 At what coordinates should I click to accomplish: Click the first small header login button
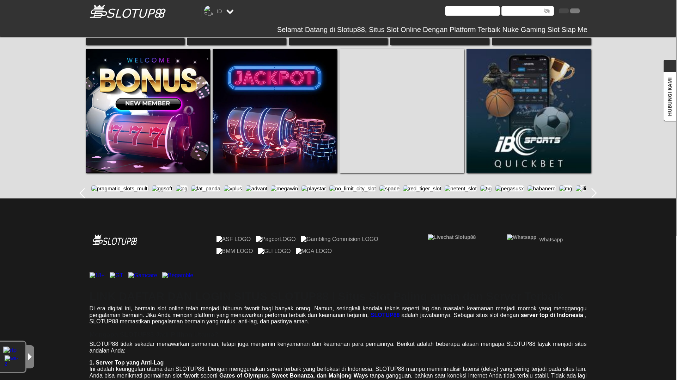pos(563,11)
